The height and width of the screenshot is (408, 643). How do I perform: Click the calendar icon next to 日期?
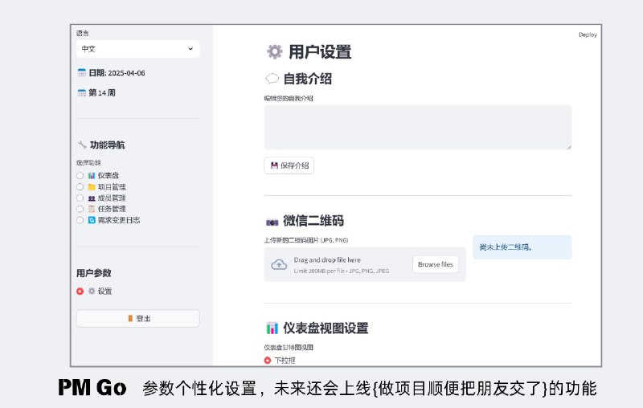82,73
